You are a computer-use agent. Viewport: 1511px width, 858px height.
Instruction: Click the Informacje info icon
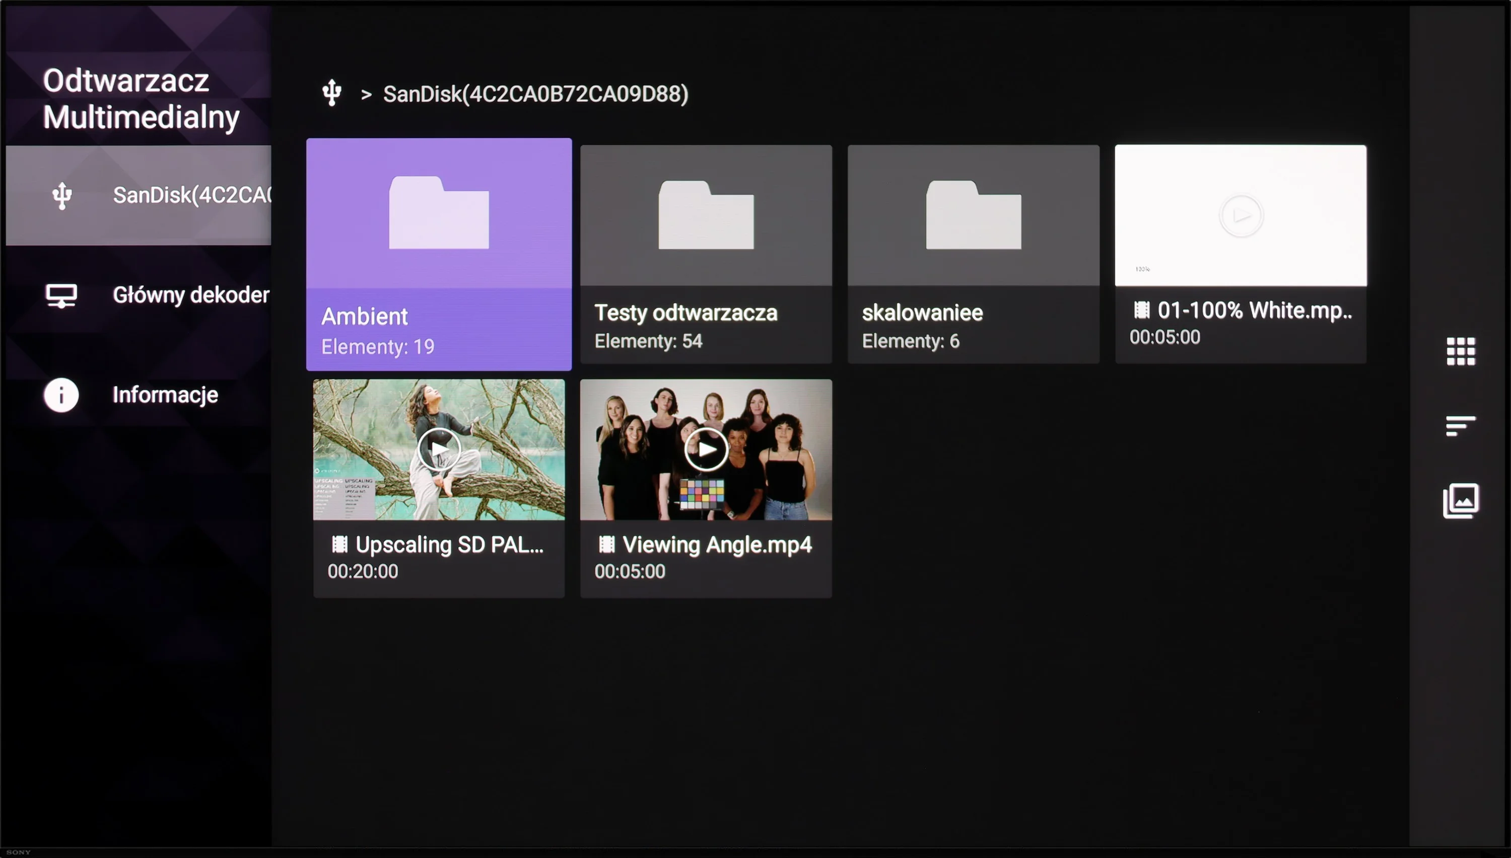tap(61, 395)
